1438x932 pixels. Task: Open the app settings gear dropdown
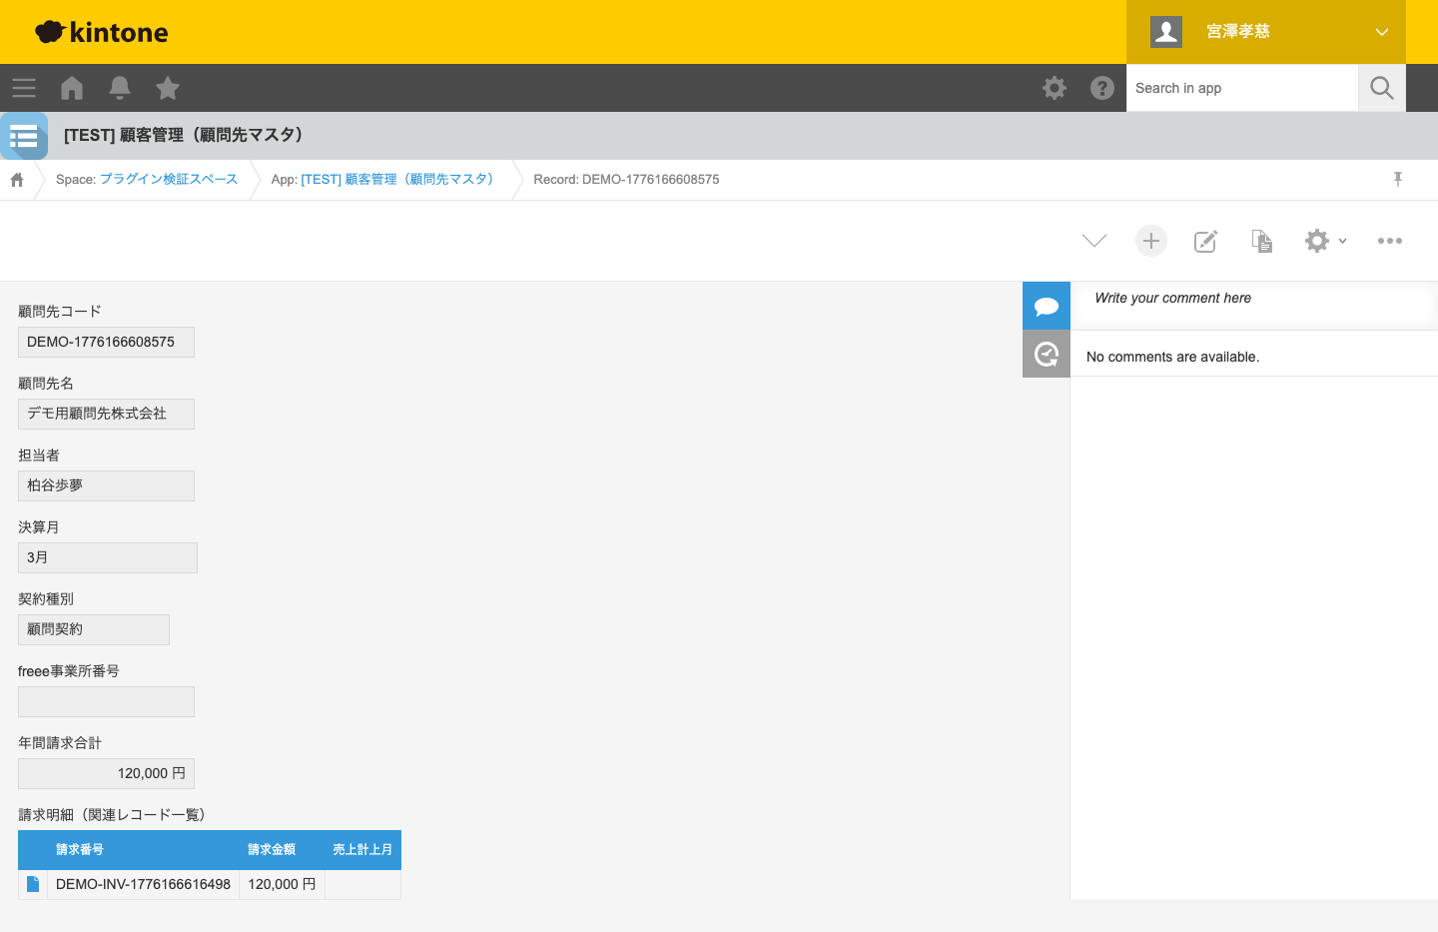click(1325, 241)
